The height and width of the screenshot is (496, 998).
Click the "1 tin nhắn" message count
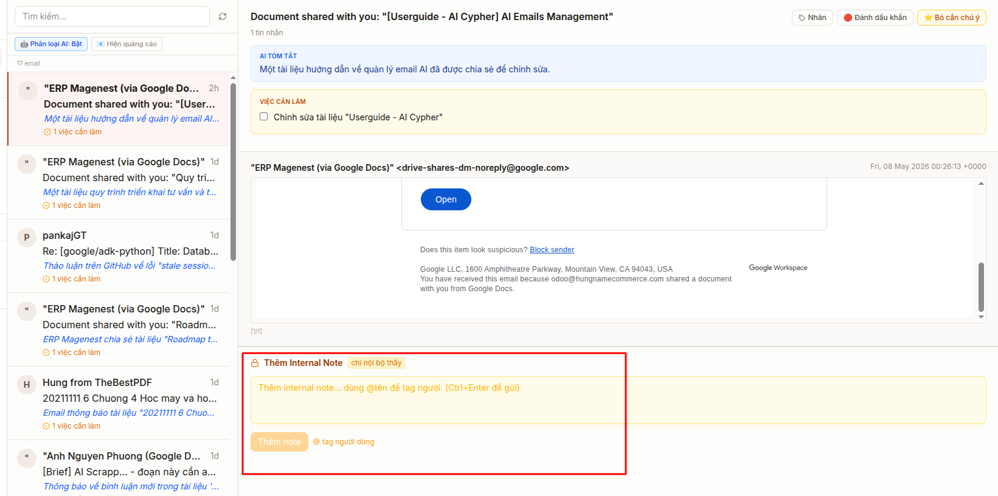(x=266, y=33)
